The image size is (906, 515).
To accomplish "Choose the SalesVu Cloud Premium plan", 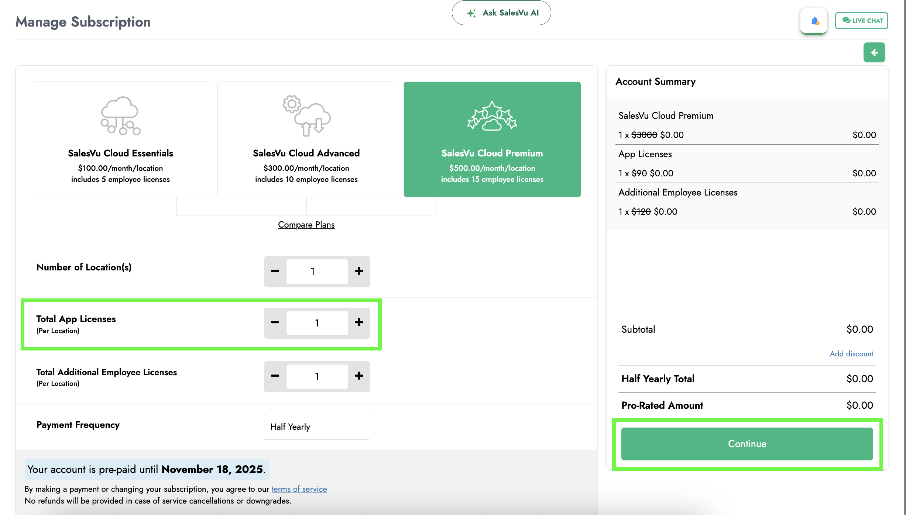I will 492,139.
